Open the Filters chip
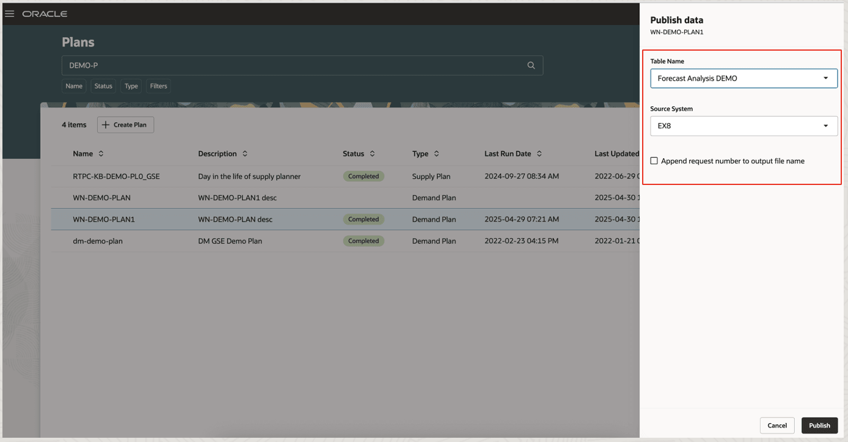The height and width of the screenshot is (442, 848). [x=158, y=86]
